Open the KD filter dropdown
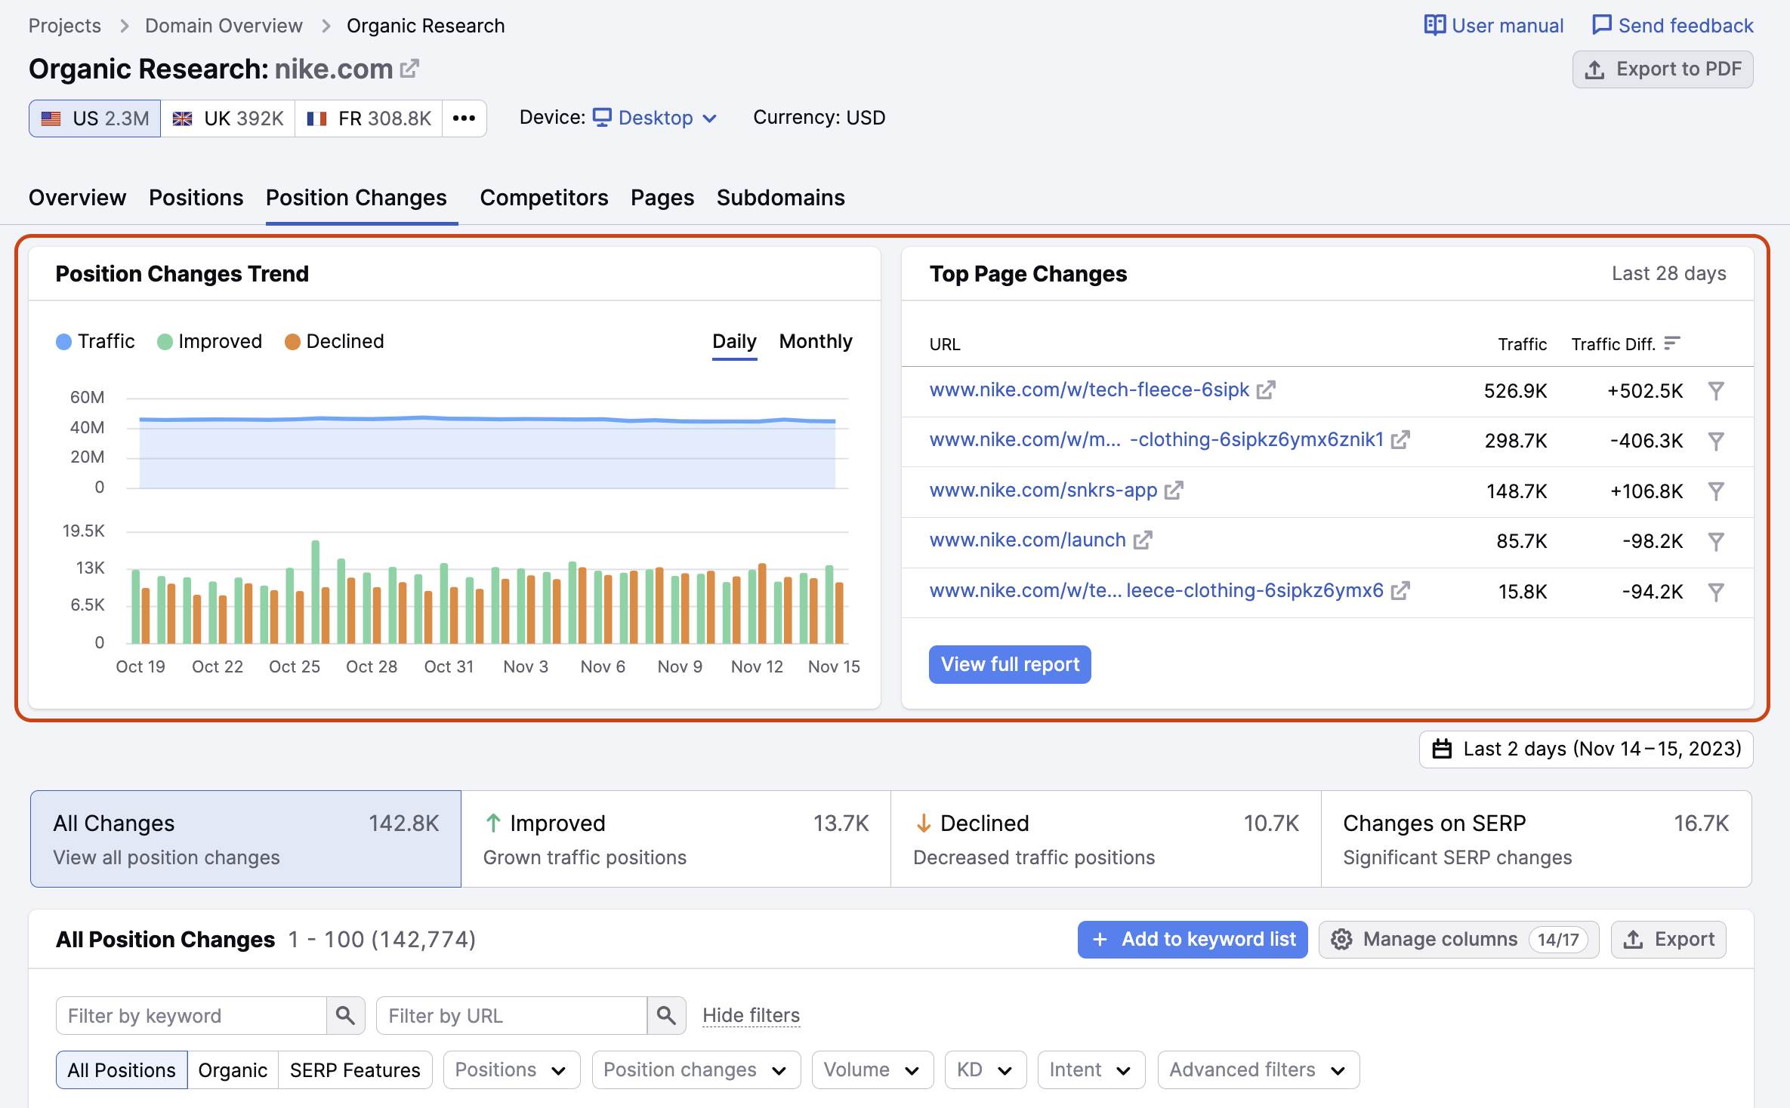The height and width of the screenshot is (1108, 1790). 985,1070
